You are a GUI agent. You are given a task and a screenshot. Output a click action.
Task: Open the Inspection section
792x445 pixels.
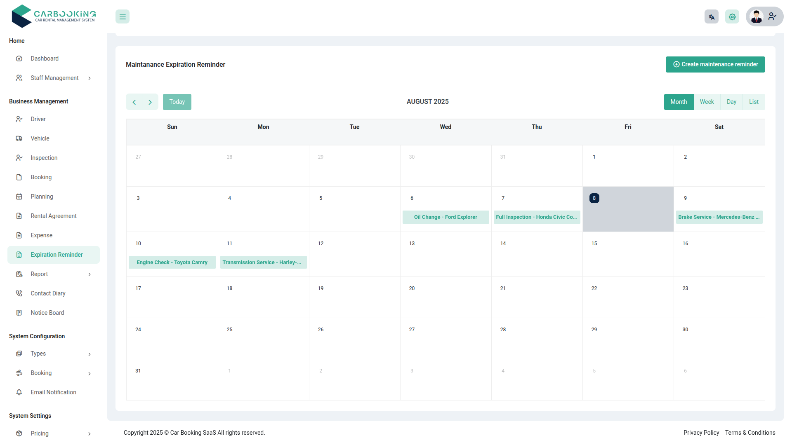coord(44,158)
